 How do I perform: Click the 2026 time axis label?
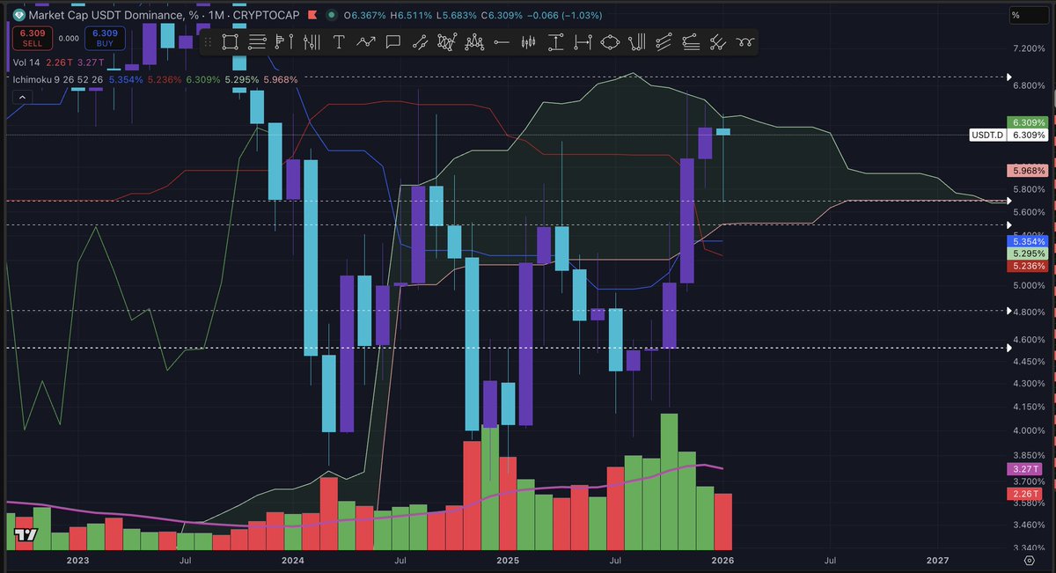coord(722,560)
